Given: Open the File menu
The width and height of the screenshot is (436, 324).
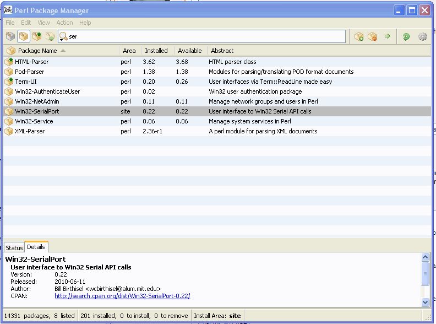Looking at the screenshot, I should point(10,23).
